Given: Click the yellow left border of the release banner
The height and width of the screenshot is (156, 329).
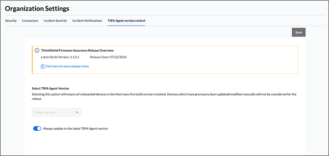Looking at the screenshot, I should tap(32, 60).
